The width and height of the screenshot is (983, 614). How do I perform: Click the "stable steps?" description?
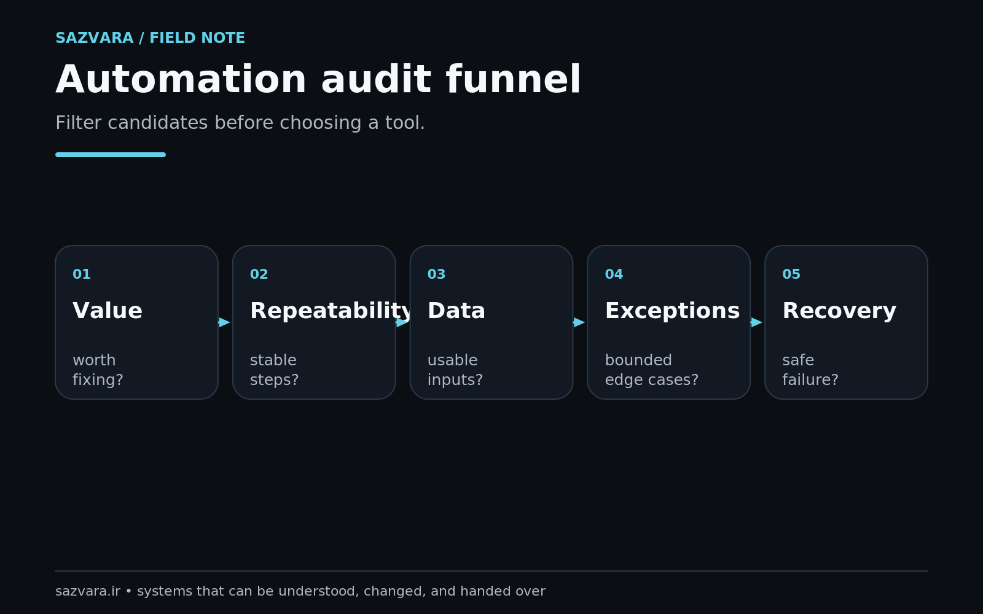click(x=275, y=370)
